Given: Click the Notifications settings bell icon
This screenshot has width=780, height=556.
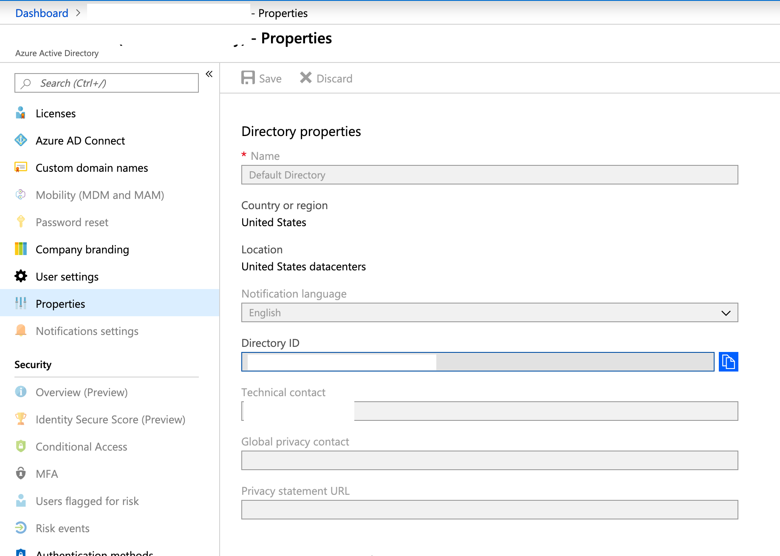Looking at the screenshot, I should pos(20,330).
